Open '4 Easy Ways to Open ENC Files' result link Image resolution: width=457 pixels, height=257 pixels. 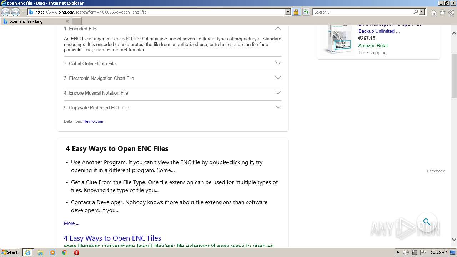coord(112,238)
